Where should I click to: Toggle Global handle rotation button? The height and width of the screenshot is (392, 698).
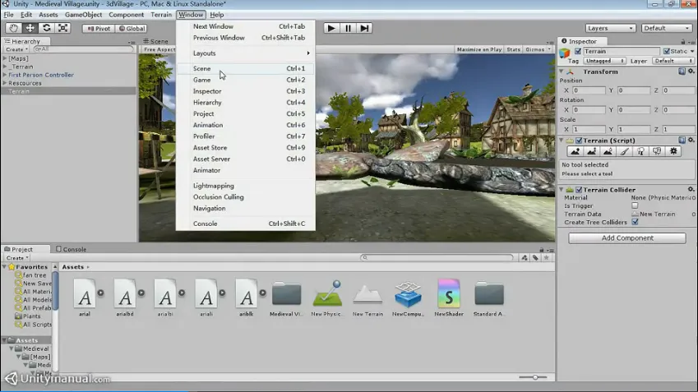coord(132,29)
